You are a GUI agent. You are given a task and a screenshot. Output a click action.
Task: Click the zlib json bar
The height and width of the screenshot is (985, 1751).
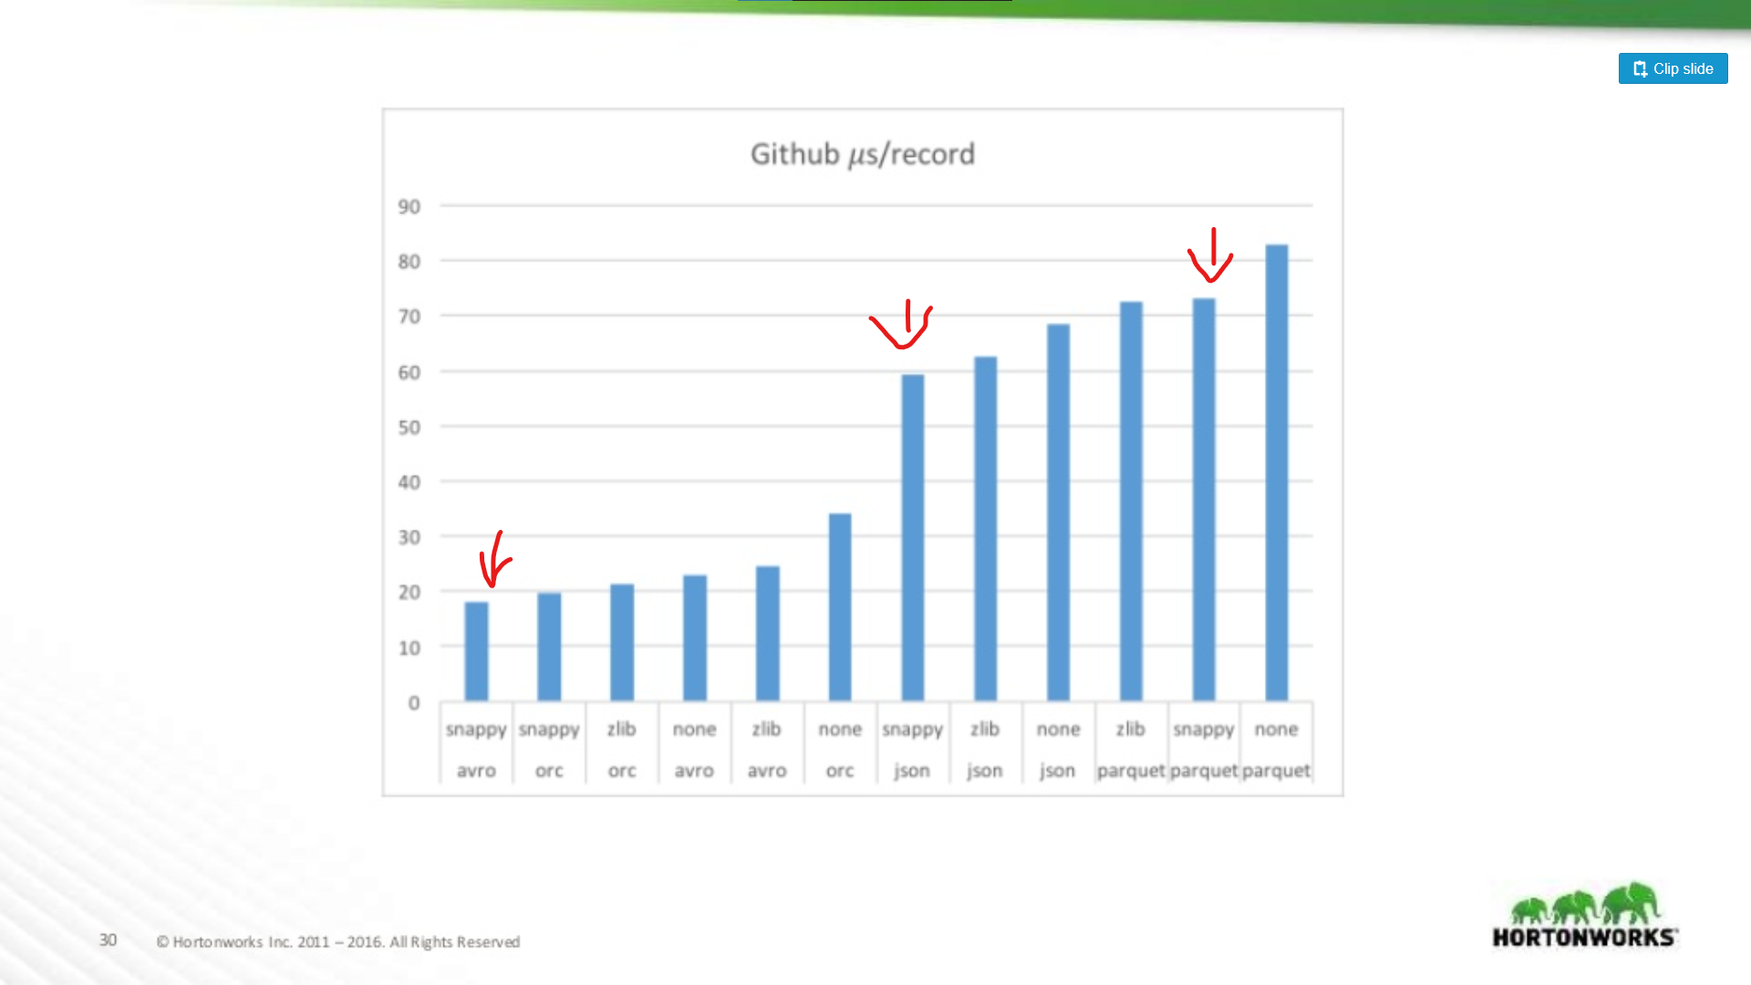(986, 528)
